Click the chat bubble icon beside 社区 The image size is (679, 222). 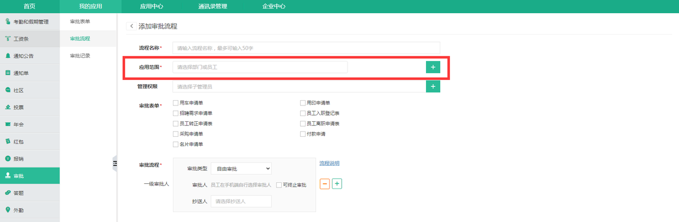pos(8,90)
